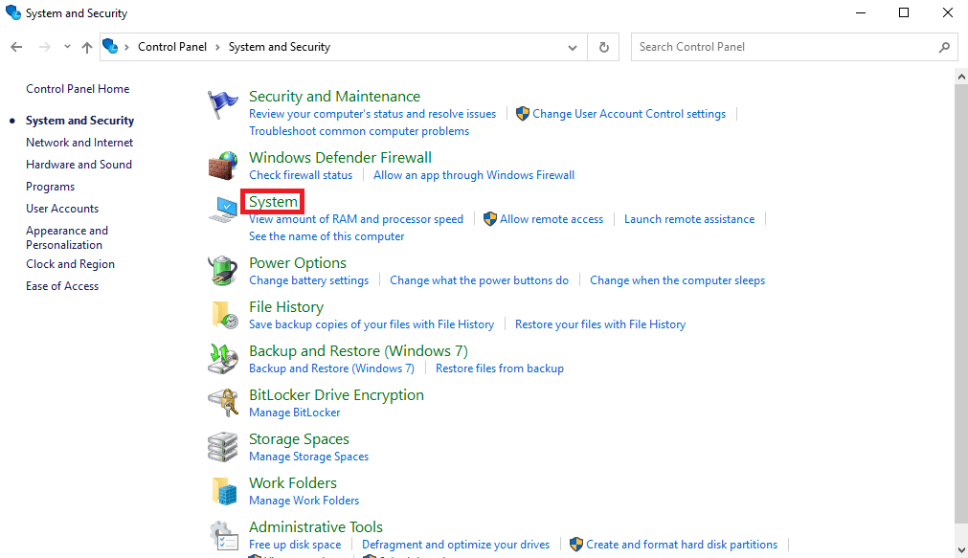Image resolution: width=968 pixels, height=558 pixels.
Task: Click the vertical scrollbar down arrow
Action: click(961, 549)
